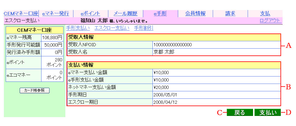Select the eポイント tab

[x=91, y=13]
